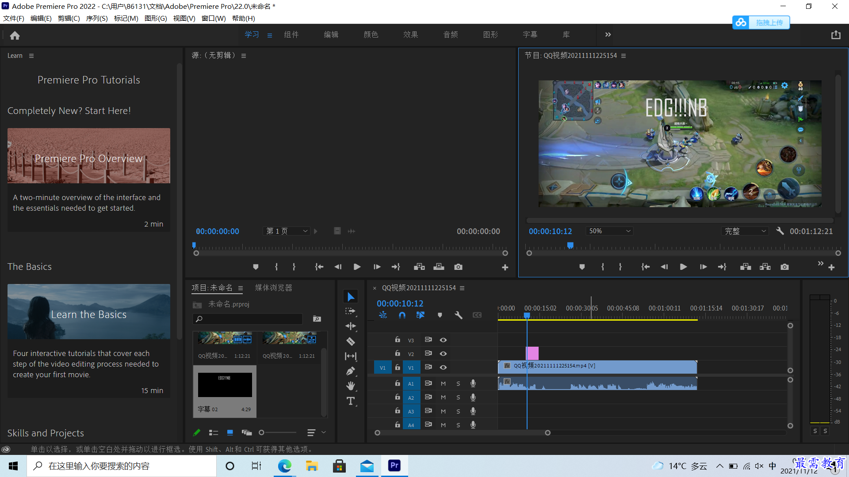849x477 pixels.
Task: Play the source monitor
Action: pyautogui.click(x=357, y=267)
